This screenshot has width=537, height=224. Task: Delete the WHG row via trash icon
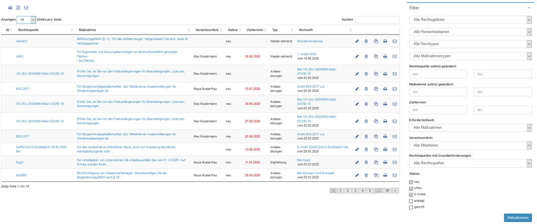coord(366,56)
